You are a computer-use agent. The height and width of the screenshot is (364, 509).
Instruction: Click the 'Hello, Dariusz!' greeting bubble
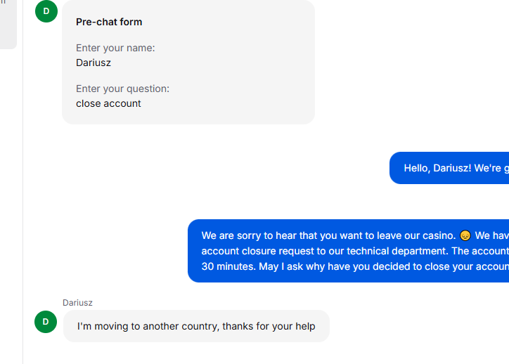click(x=449, y=168)
